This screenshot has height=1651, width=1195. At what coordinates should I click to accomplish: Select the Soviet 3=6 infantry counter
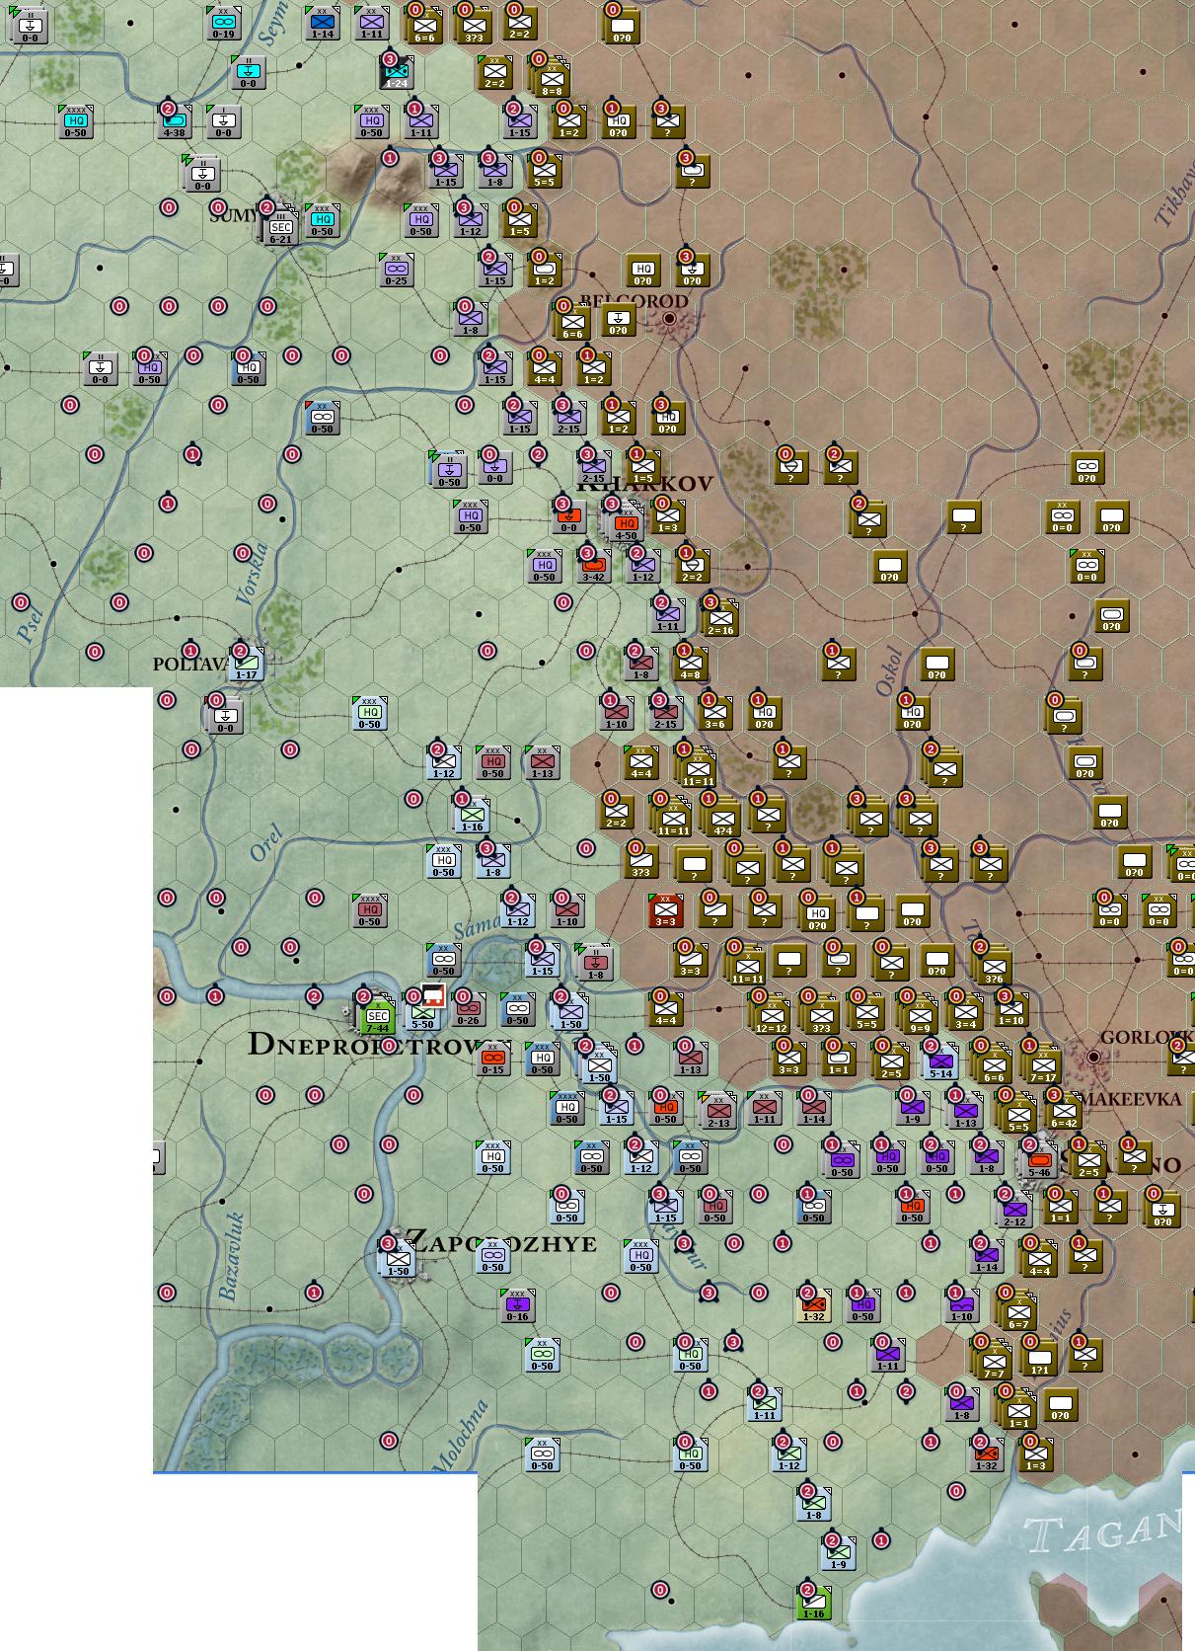(714, 714)
